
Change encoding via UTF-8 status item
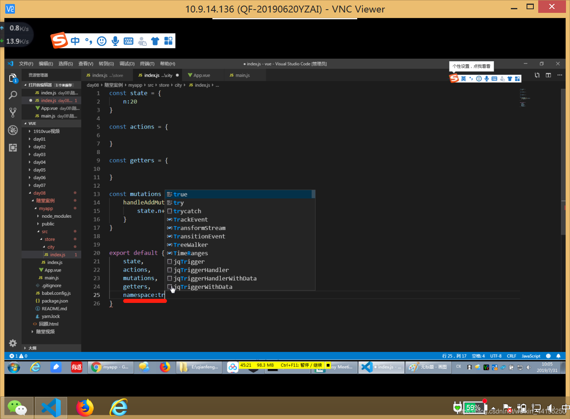tap(496, 356)
